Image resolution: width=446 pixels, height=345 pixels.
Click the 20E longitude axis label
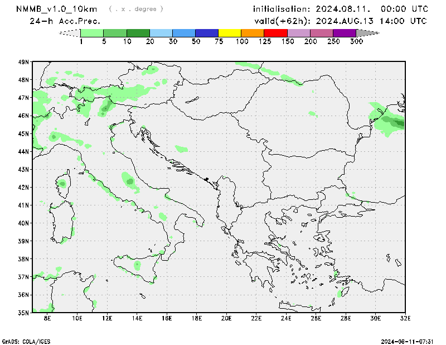tap(226, 318)
